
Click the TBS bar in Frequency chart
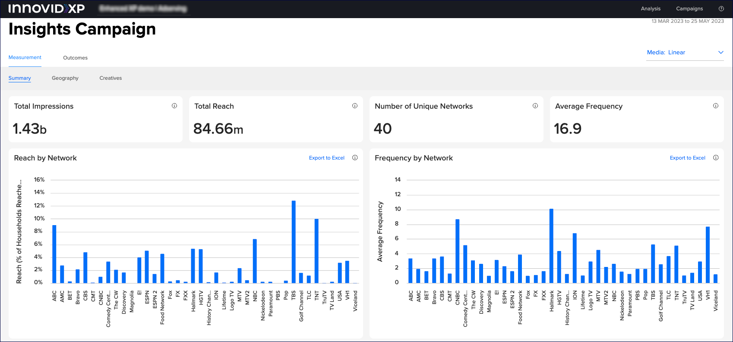coord(653,264)
